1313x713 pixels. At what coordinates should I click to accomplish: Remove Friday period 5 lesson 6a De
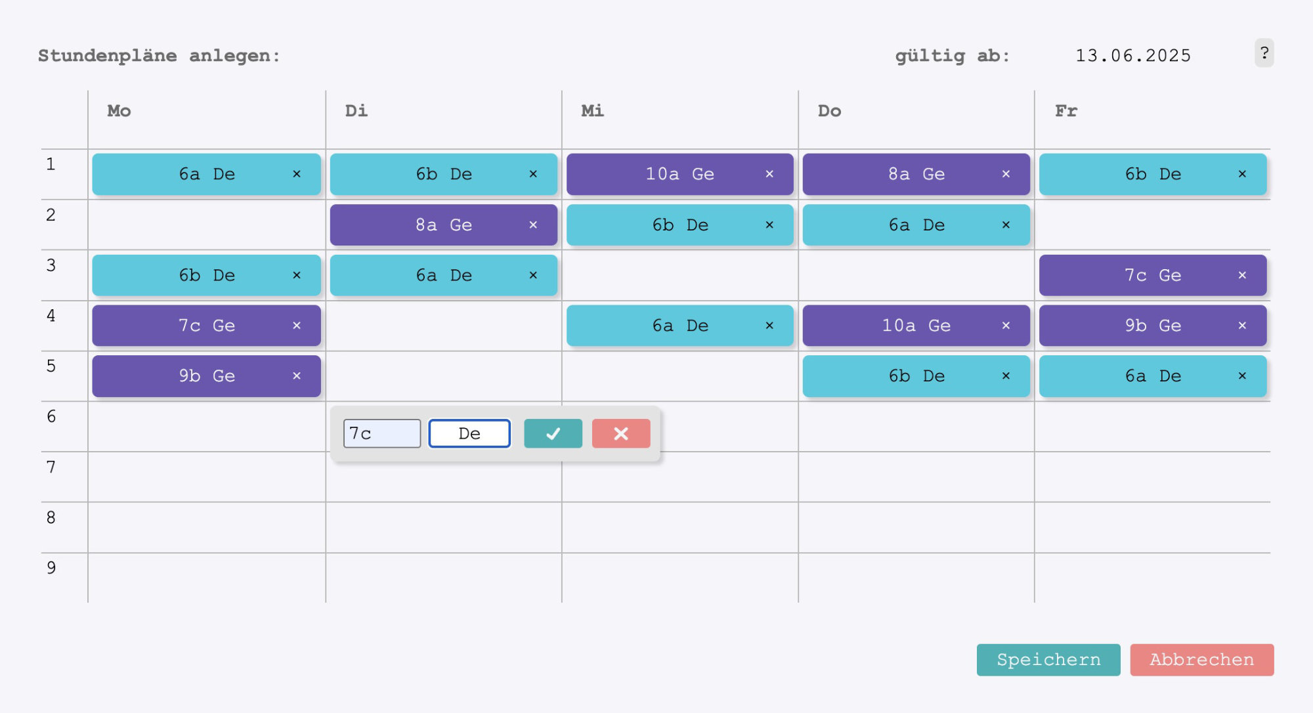point(1242,376)
